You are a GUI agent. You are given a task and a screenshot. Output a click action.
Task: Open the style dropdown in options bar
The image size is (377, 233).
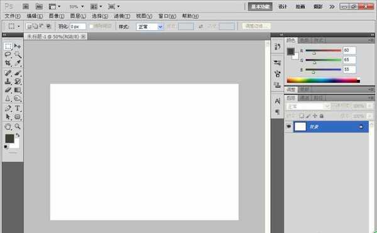150,26
